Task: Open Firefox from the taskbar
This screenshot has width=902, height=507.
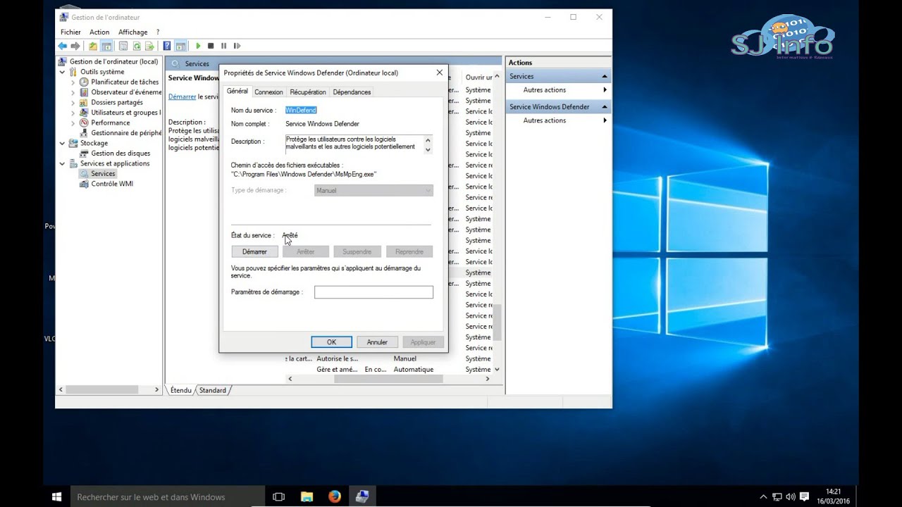Action: click(x=334, y=496)
